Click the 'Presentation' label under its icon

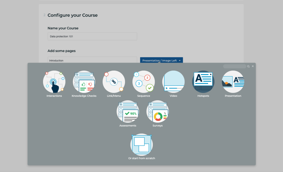click(x=233, y=96)
